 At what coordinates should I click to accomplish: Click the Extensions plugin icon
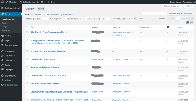click(2, 56)
